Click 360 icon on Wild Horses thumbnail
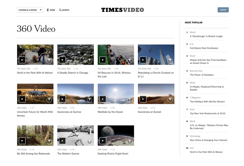Screen dimensions: 244x166 tap(49, 100)
